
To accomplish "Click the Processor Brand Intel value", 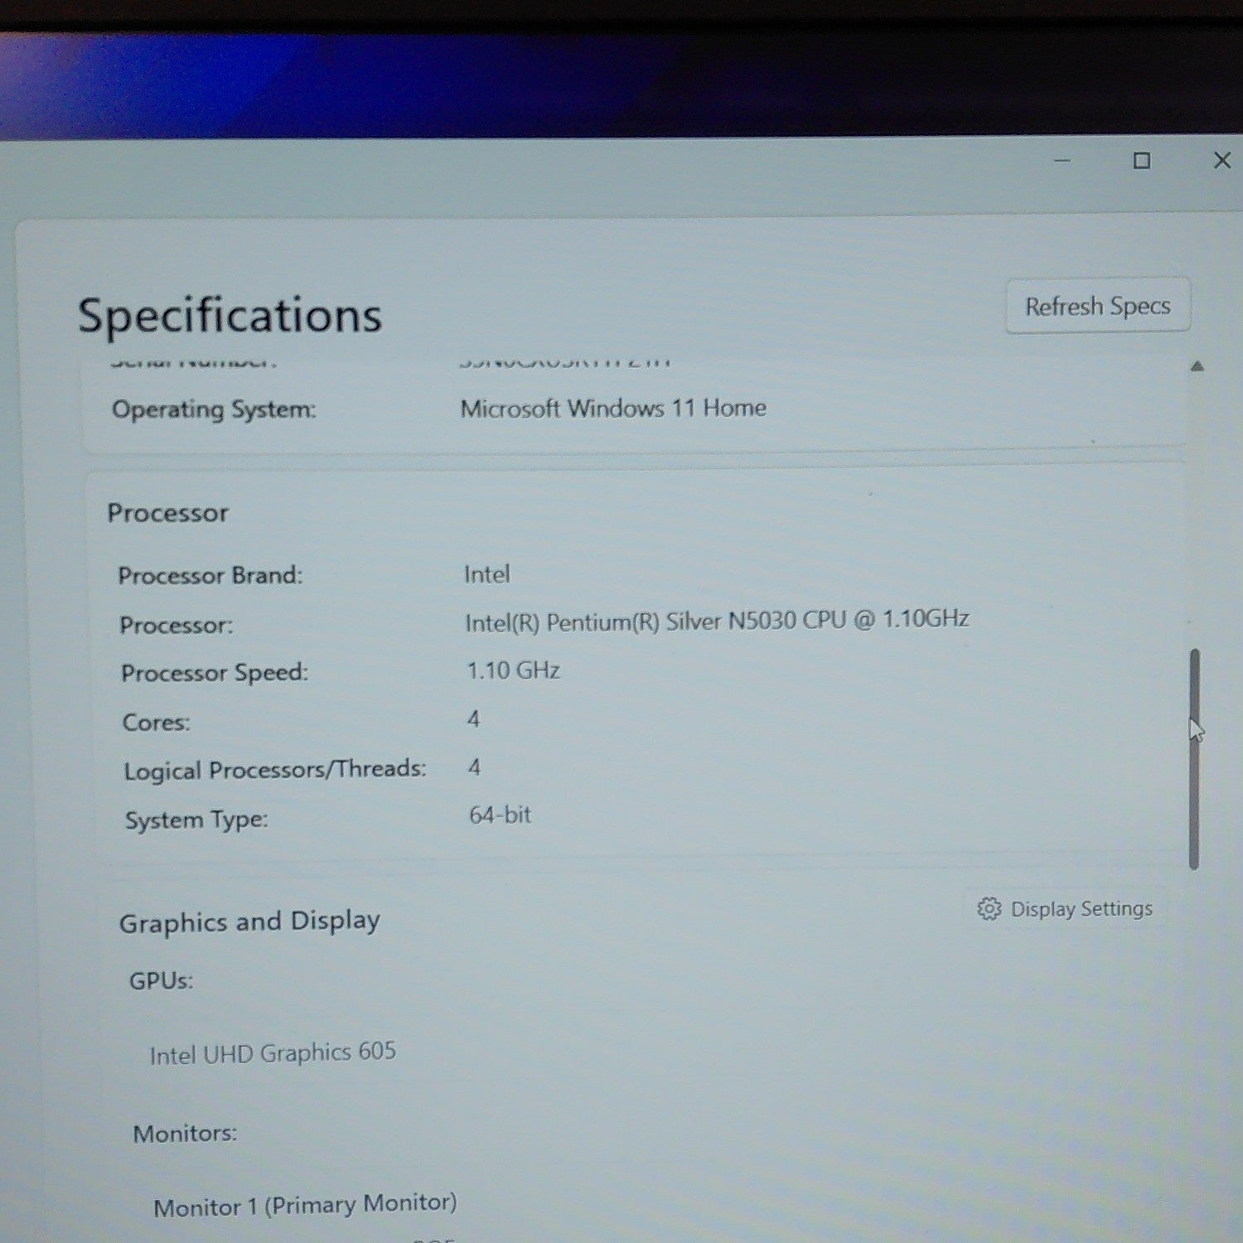I will click(x=487, y=574).
